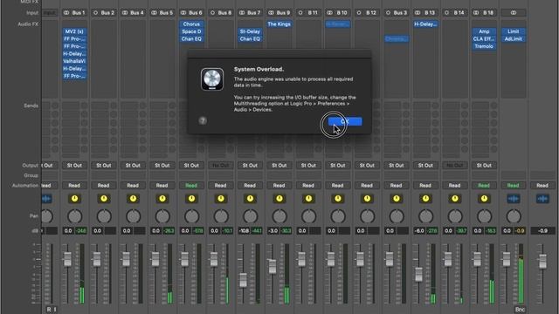This screenshot has height=314, width=559.
Task: Click the yellow channel icon on B 11 strip
Action: (x=308, y=199)
